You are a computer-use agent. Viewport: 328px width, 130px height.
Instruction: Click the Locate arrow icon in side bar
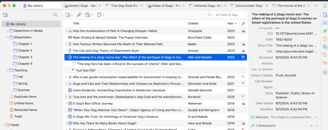[324, 73]
